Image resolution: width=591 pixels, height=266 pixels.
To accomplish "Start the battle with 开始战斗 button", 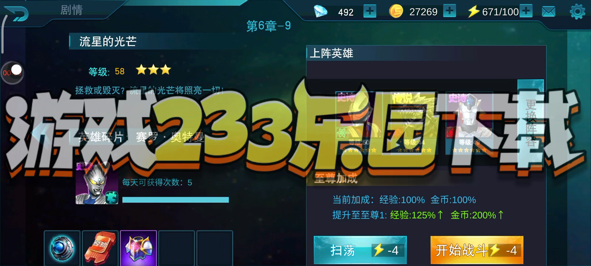I will (477, 250).
